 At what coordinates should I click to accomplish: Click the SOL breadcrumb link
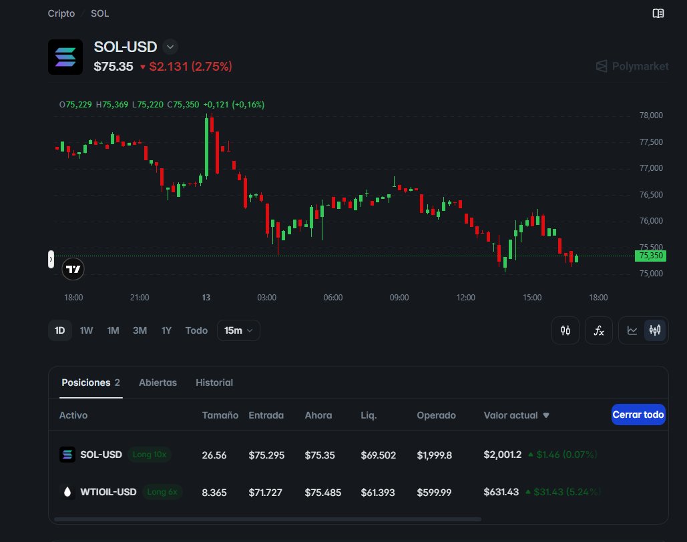[100, 13]
